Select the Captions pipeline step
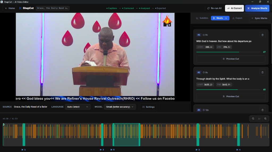The image size is (272, 152). click(112, 8)
